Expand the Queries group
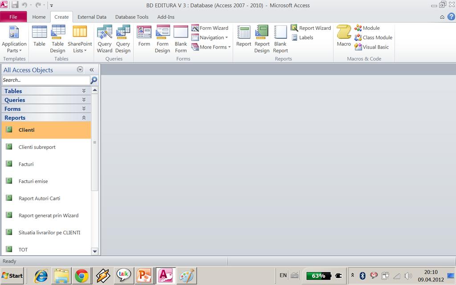The height and width of the screenshot is (285, 456). click(46, 100)
